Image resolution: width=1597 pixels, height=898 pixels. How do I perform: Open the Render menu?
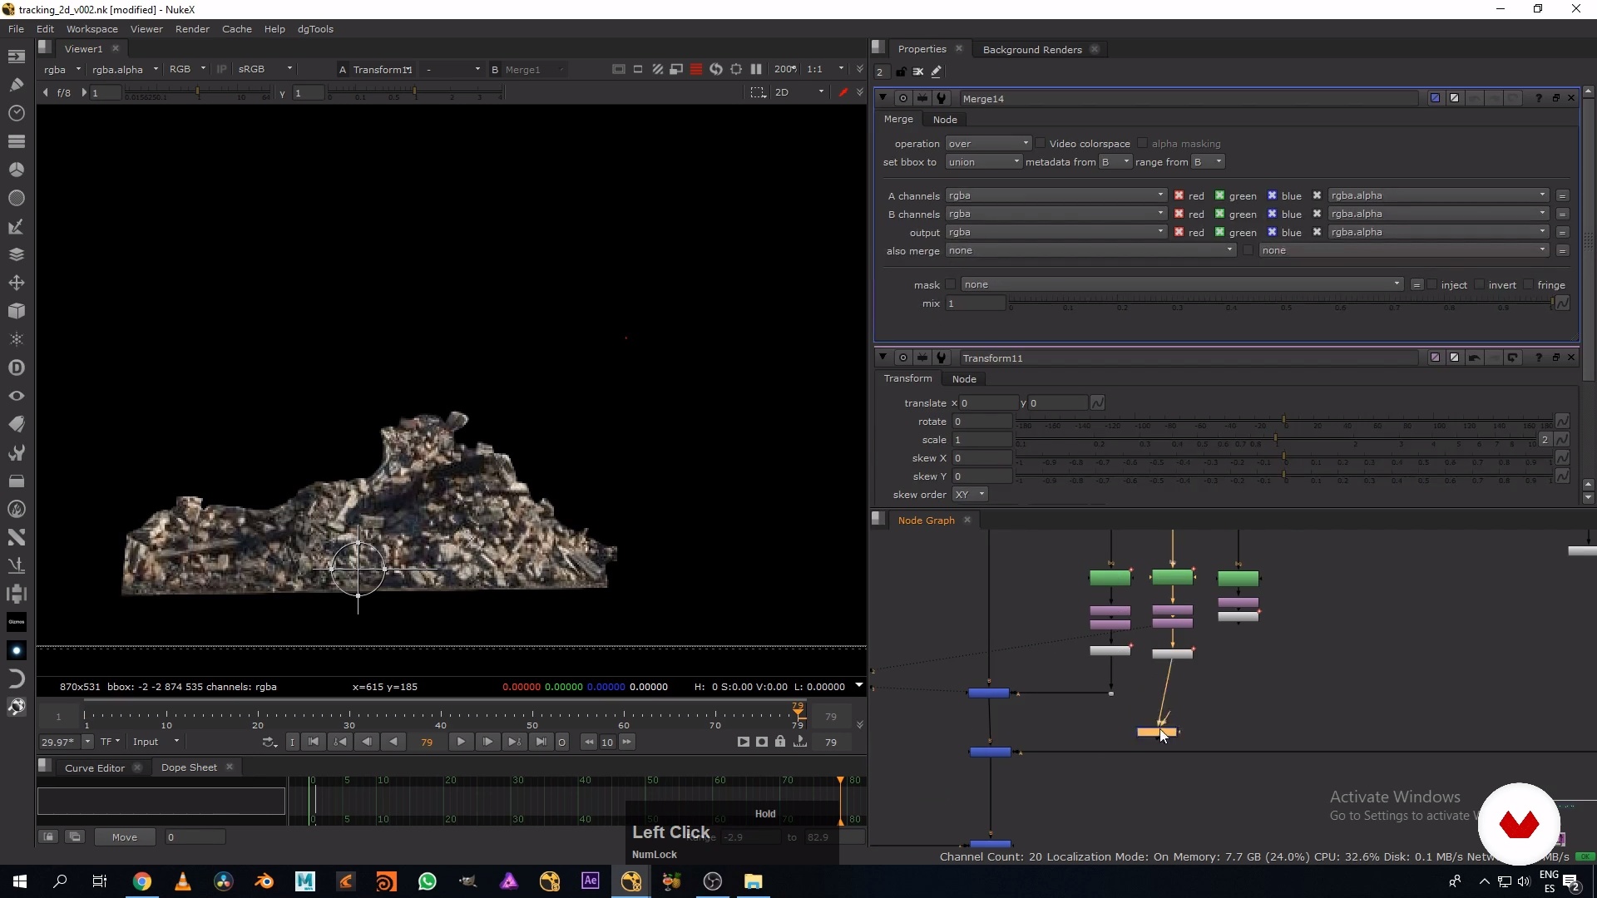click(192, 29)
